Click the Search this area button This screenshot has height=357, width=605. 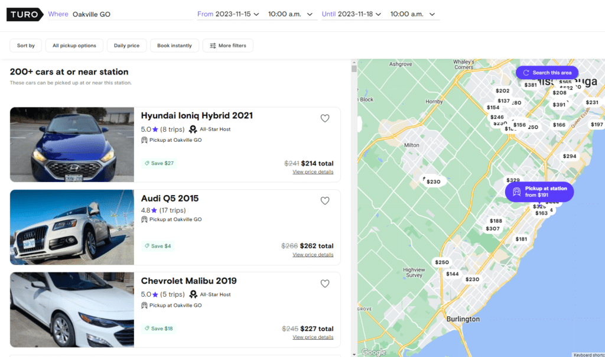[x=547, y=72]
